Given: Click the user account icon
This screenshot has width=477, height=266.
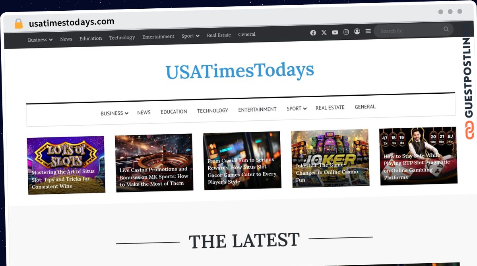Looking at the screenshot, I should pyautogui.click(x=357, y=31).
